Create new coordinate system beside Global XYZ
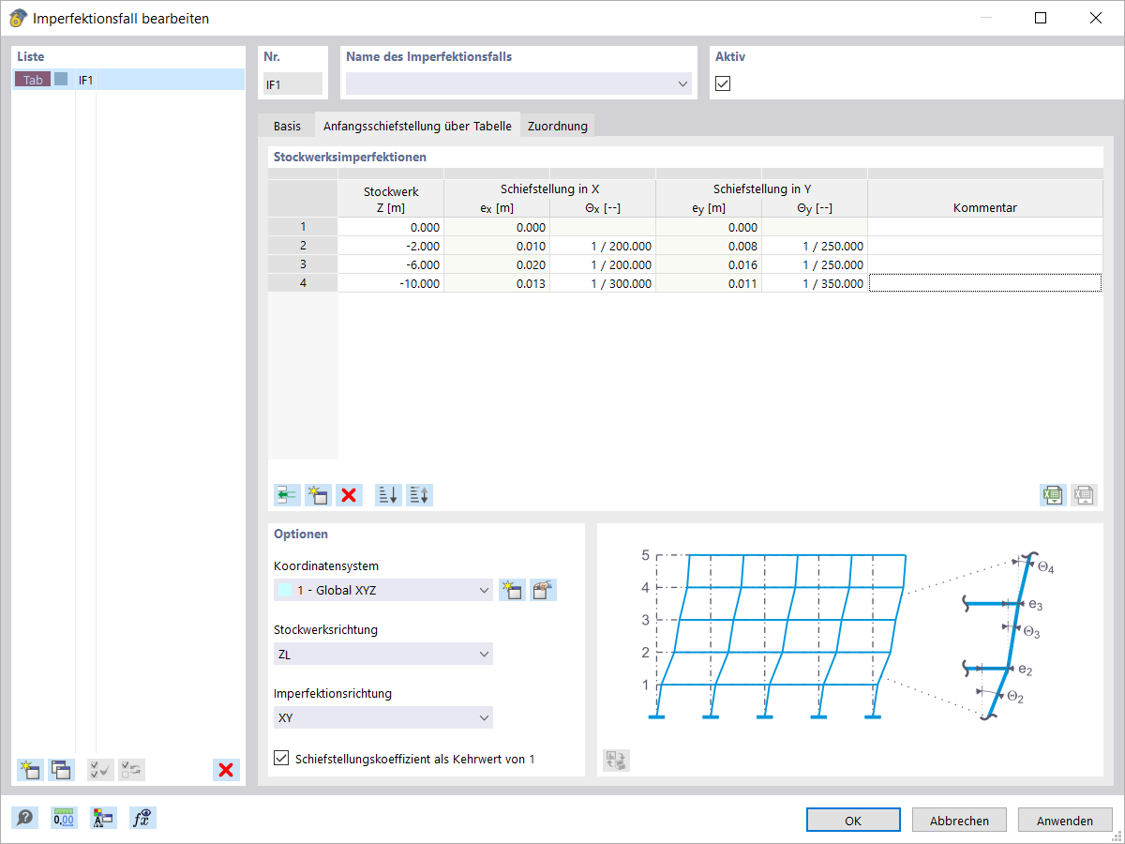 [512, 590]
